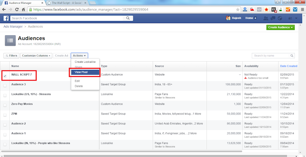The image size is (306, 157).
Task: Open account menu arrow in header
Action: 296,18
